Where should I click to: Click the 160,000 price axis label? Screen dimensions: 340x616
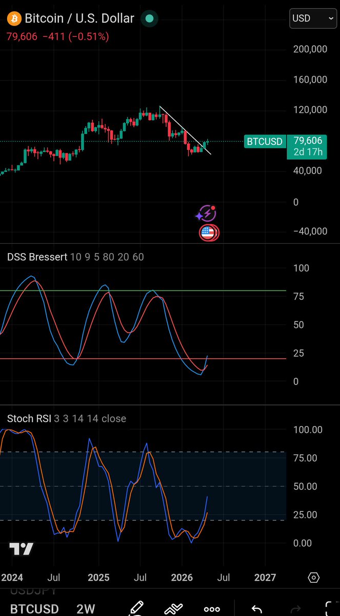pos(309,80)
